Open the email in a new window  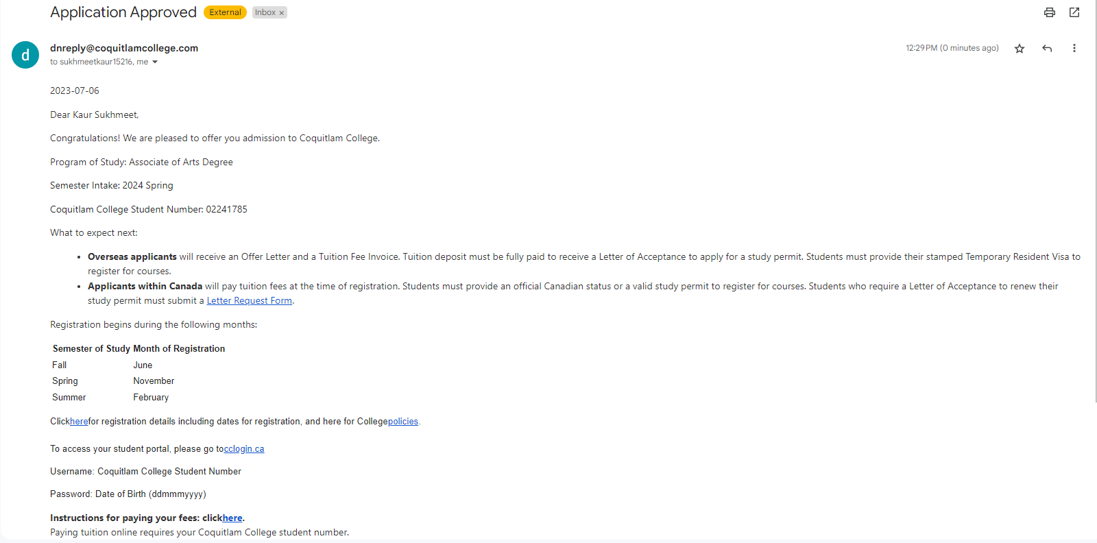(1074, 12)
